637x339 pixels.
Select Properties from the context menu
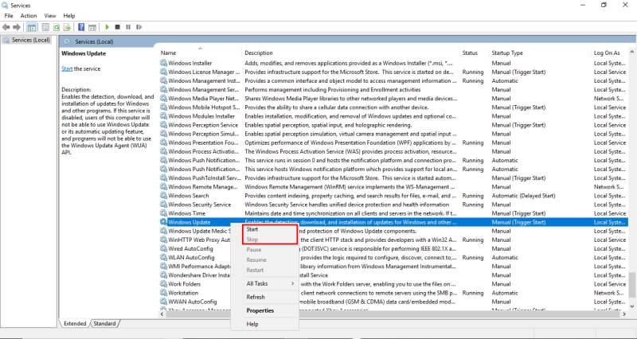pos(260,310)
